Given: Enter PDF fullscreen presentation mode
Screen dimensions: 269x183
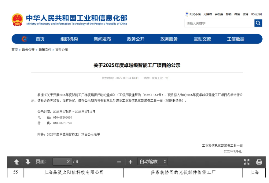Looking at the screenshot, I should click(247, 162).
